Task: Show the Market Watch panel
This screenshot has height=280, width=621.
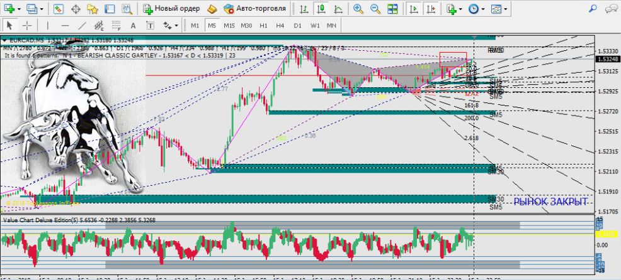Action: 59,8
